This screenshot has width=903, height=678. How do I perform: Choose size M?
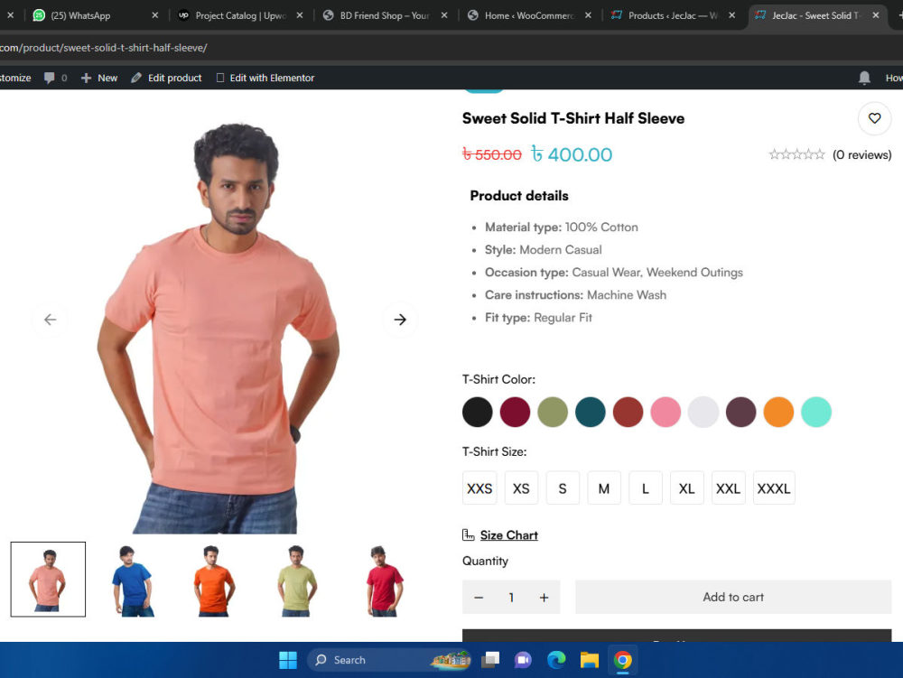[604, 488]
